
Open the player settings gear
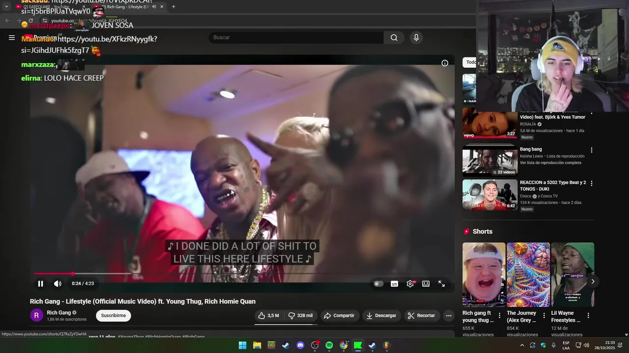click(410, 283)
